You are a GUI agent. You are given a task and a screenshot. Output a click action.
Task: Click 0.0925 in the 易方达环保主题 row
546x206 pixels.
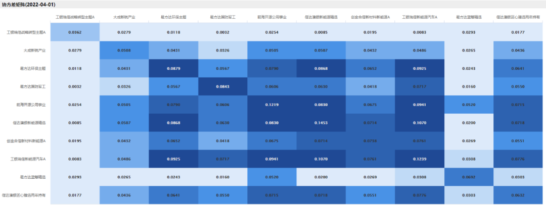[x=419, y=68]
